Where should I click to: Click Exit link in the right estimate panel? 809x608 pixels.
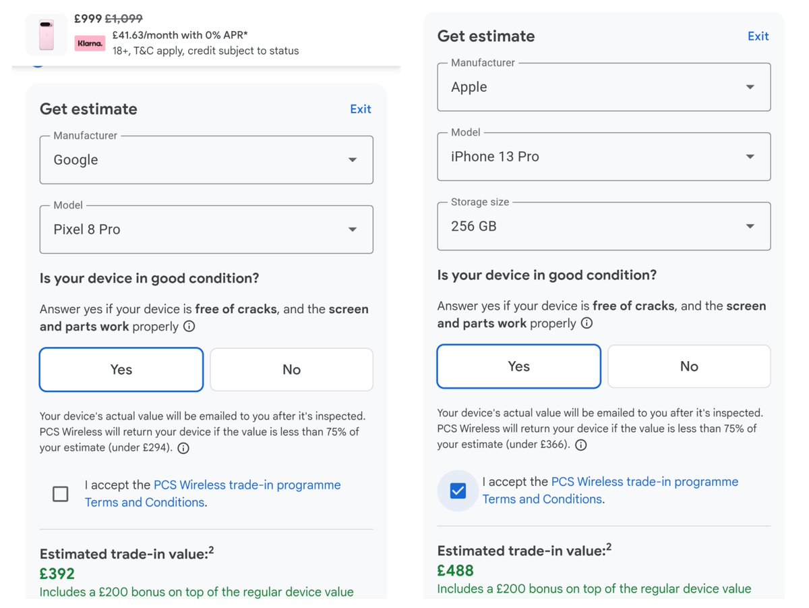758,36
